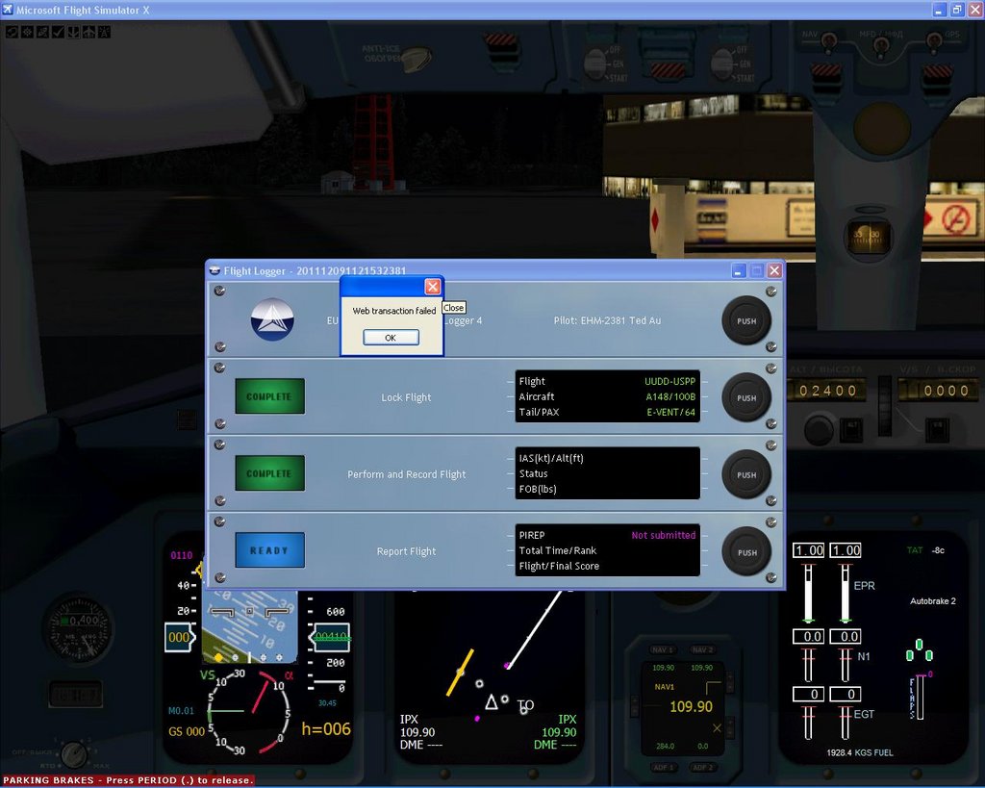Click the checkmark icon in top-left panel toolbar

(58, 32)
